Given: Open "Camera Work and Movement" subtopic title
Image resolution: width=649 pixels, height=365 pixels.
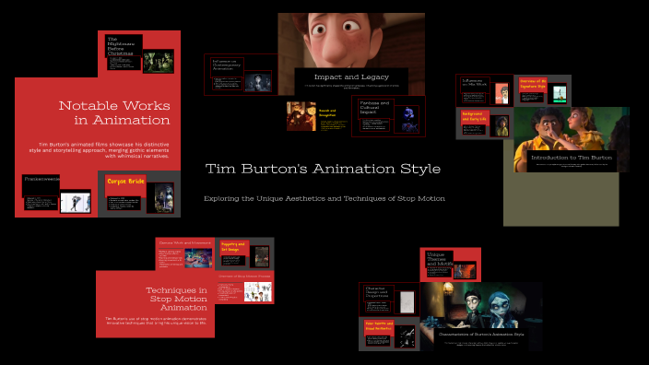Looking at the screenshot, I should click(x=184, y=243).
